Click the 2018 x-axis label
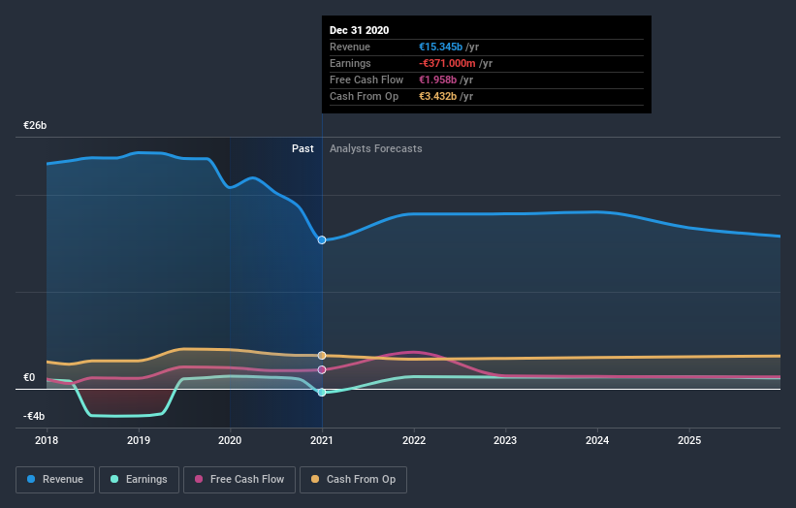Image resolution: width=796 pixels, height=508 pixels. 47,440
